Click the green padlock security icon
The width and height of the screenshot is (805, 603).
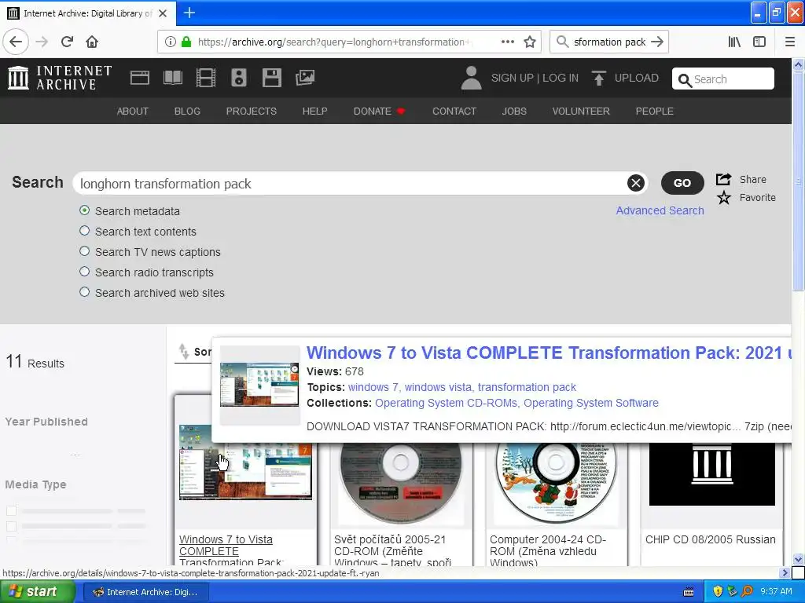click(186, 42)
